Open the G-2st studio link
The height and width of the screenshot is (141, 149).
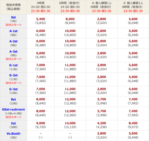click(x=13, y=75)
